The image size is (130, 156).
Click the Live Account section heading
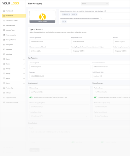point(32,83)
